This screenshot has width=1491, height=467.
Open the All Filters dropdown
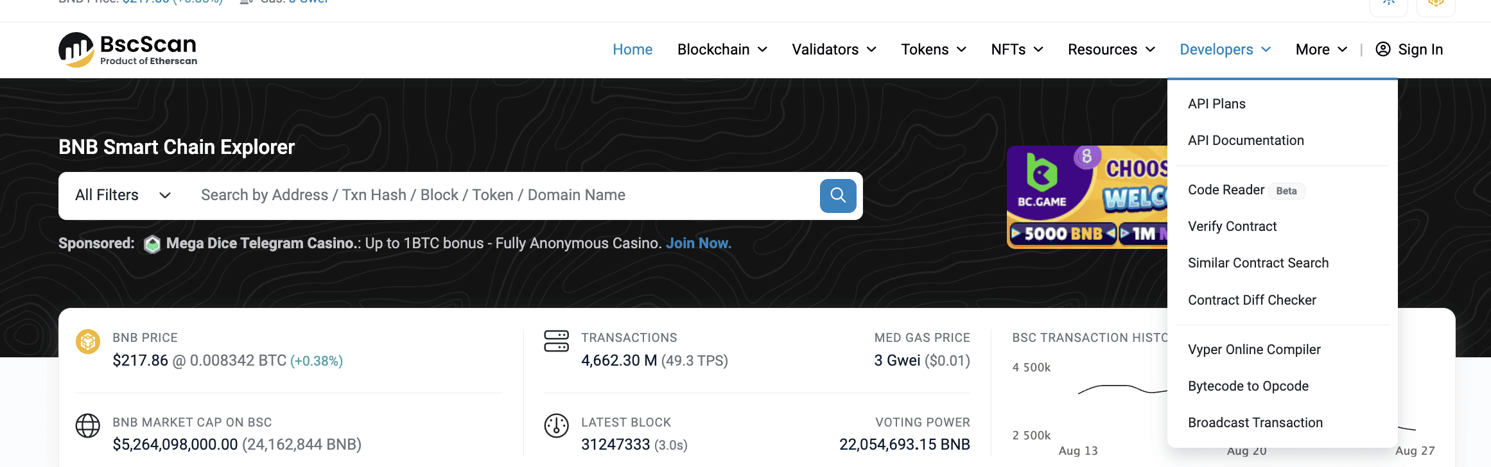click(x=123, y=195)
